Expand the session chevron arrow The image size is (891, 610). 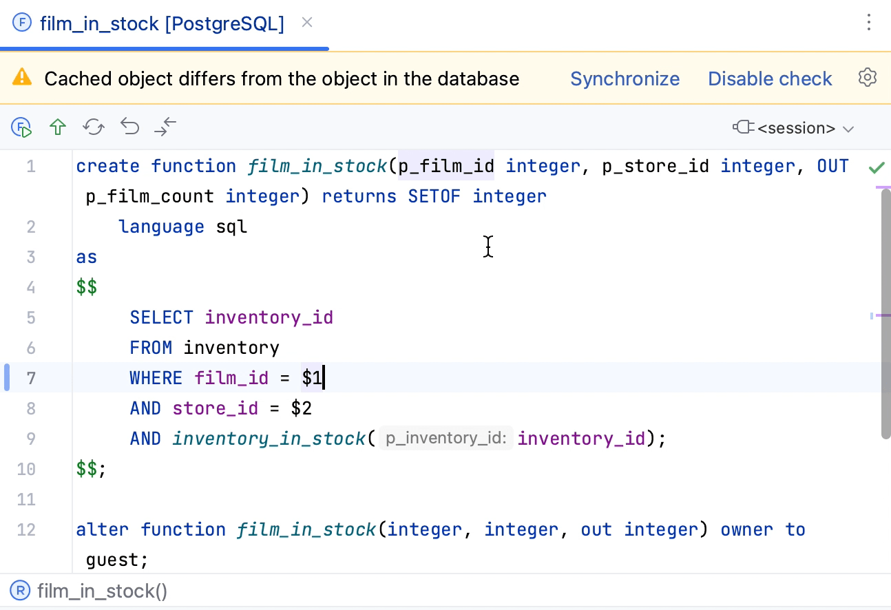point(848,129)
